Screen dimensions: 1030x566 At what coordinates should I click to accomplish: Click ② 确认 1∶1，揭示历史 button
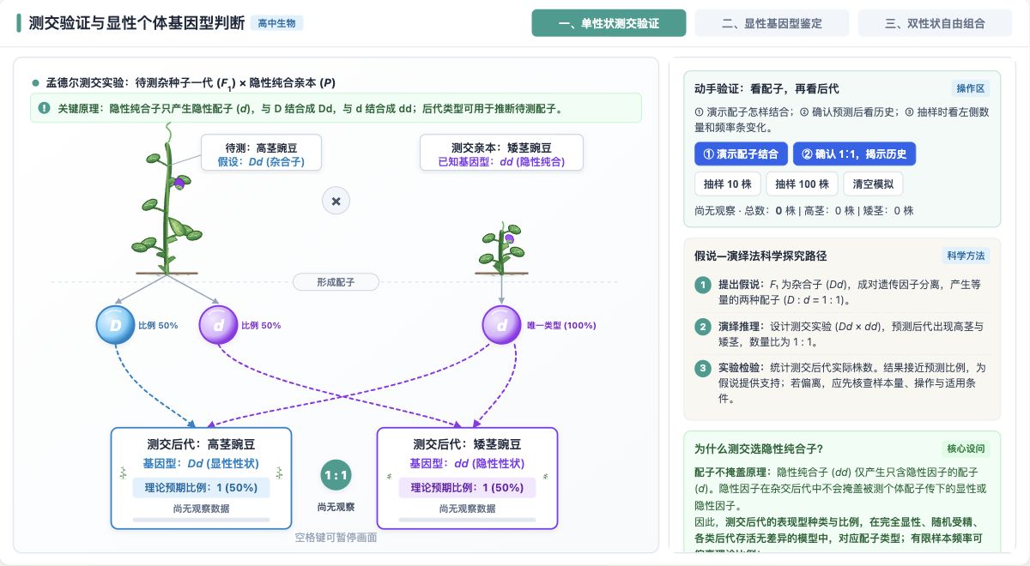click(x=854, y=154)
